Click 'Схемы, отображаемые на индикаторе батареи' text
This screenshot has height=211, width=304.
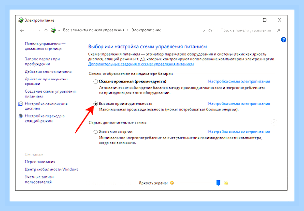tap(131, 74)
